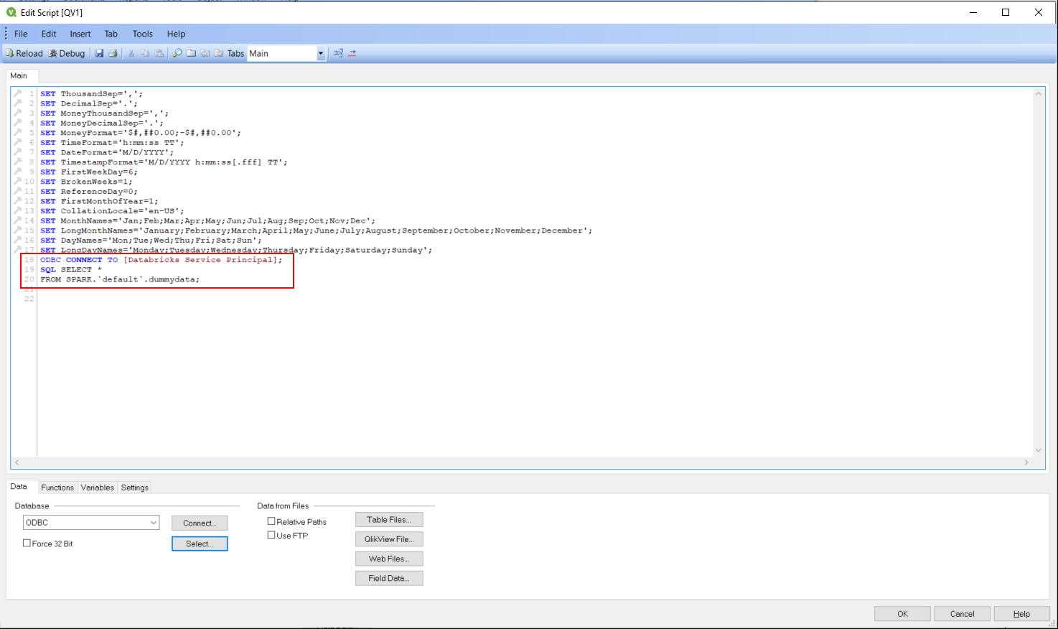Add a new tab using the folder icon
The height and width of the screenshot is (629, 1058).
click(192, 53)
